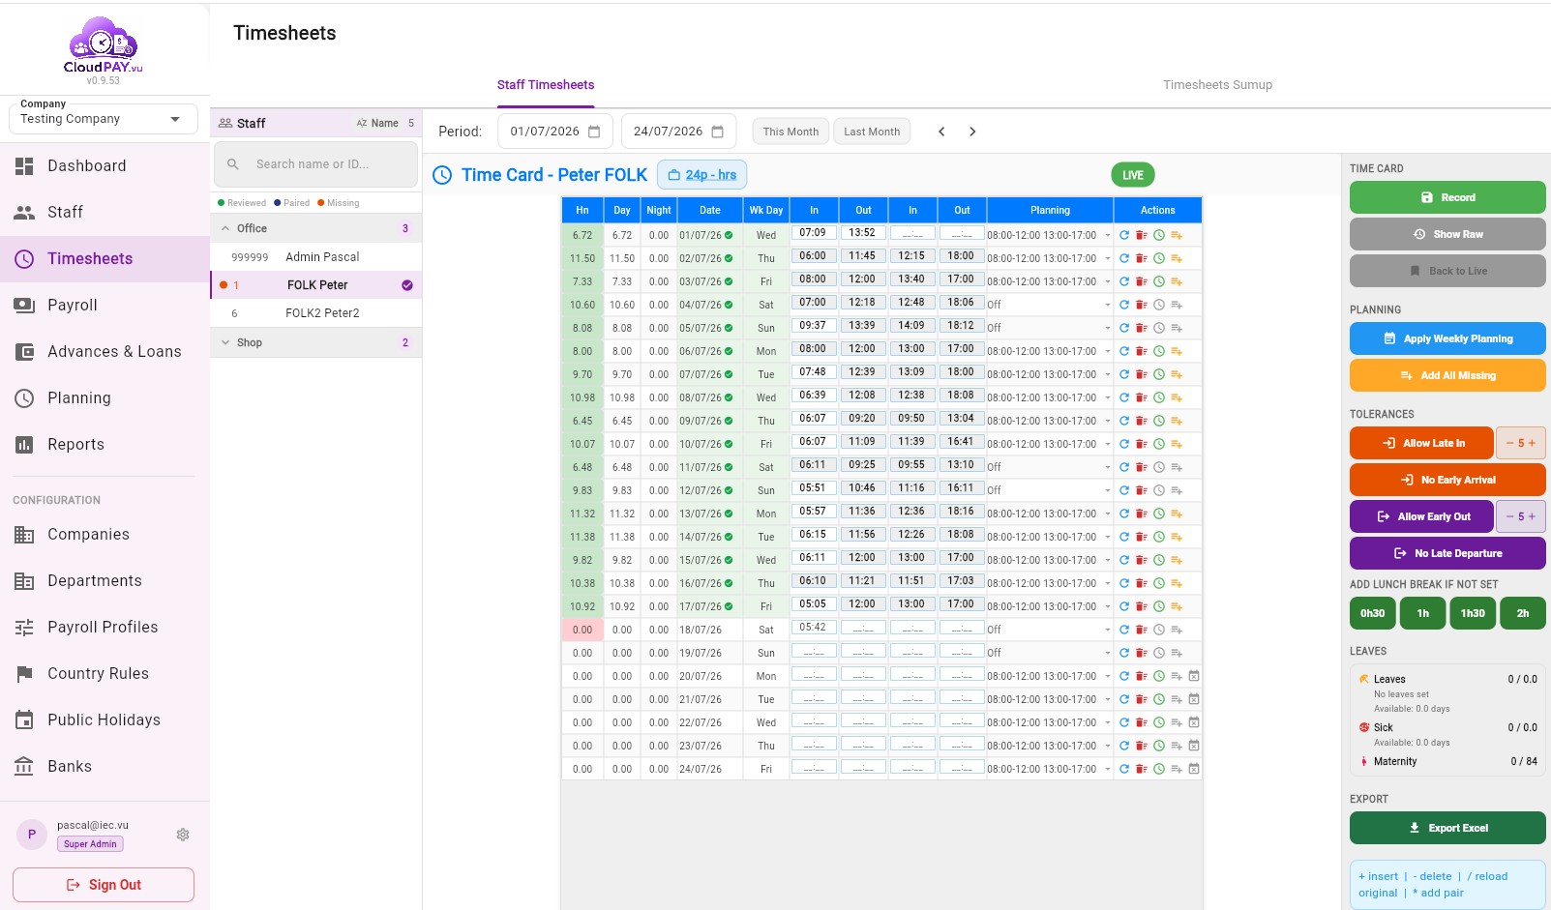Click the Export Excel button
1551x910 pixels.
pos(1447,828)
